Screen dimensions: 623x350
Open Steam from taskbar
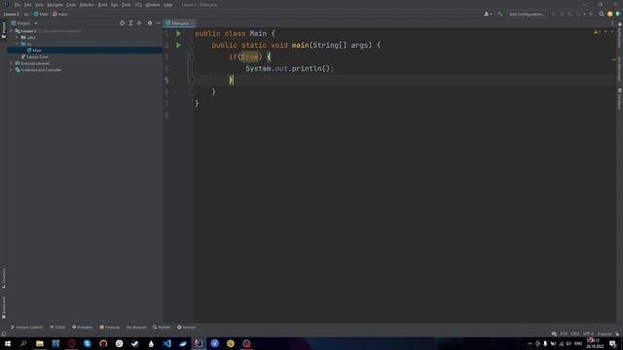(135, 343)
